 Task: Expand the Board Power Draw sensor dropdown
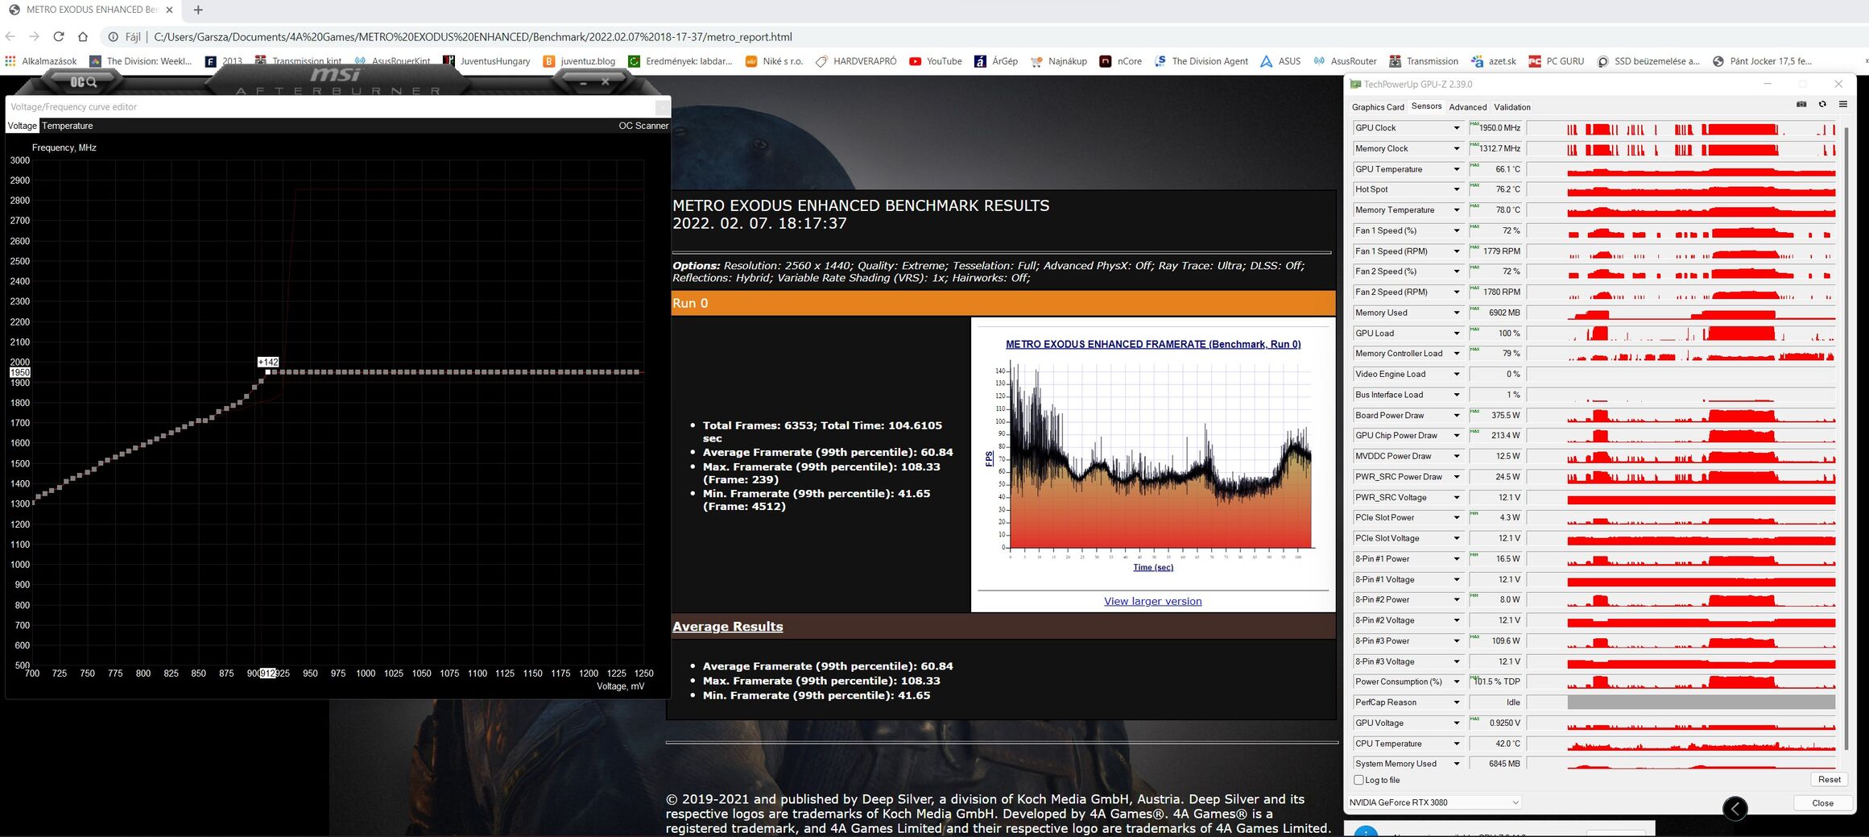(1456, 416)
